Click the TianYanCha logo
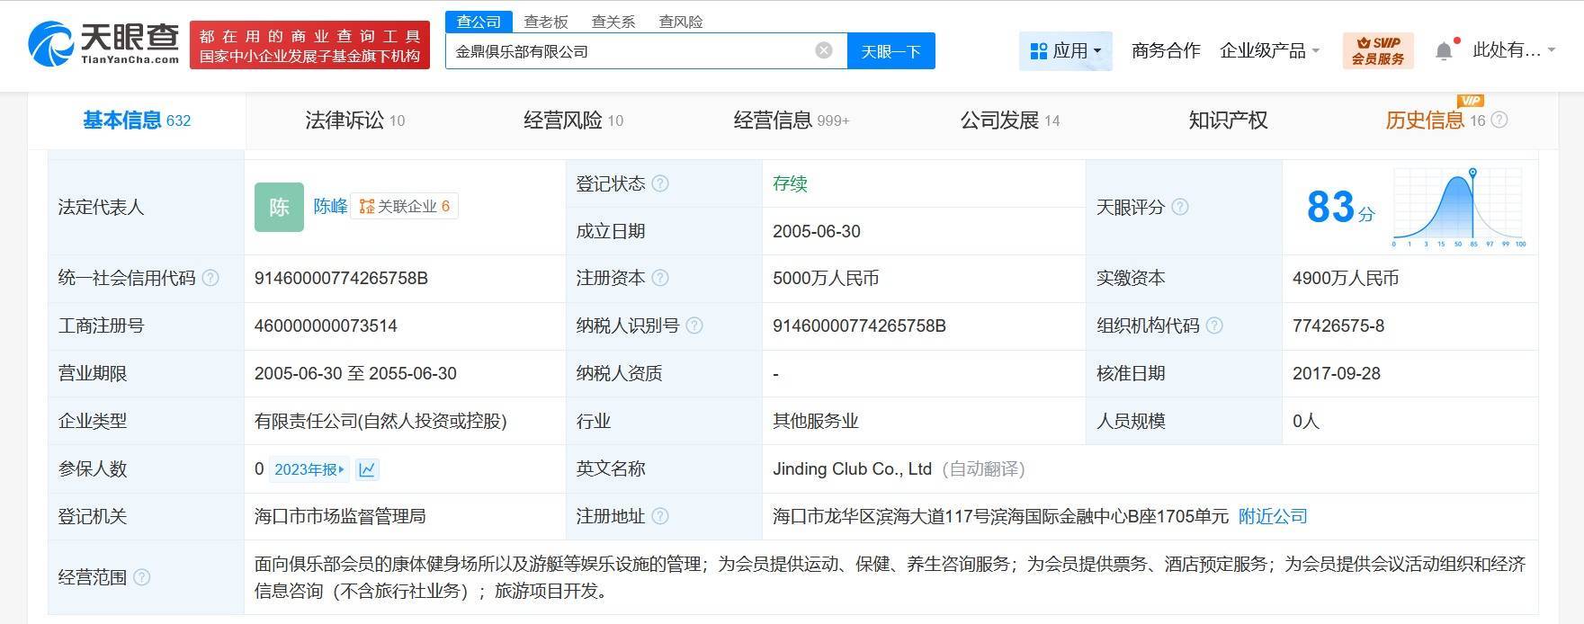 pyautogui.click(x=103, y=42)
